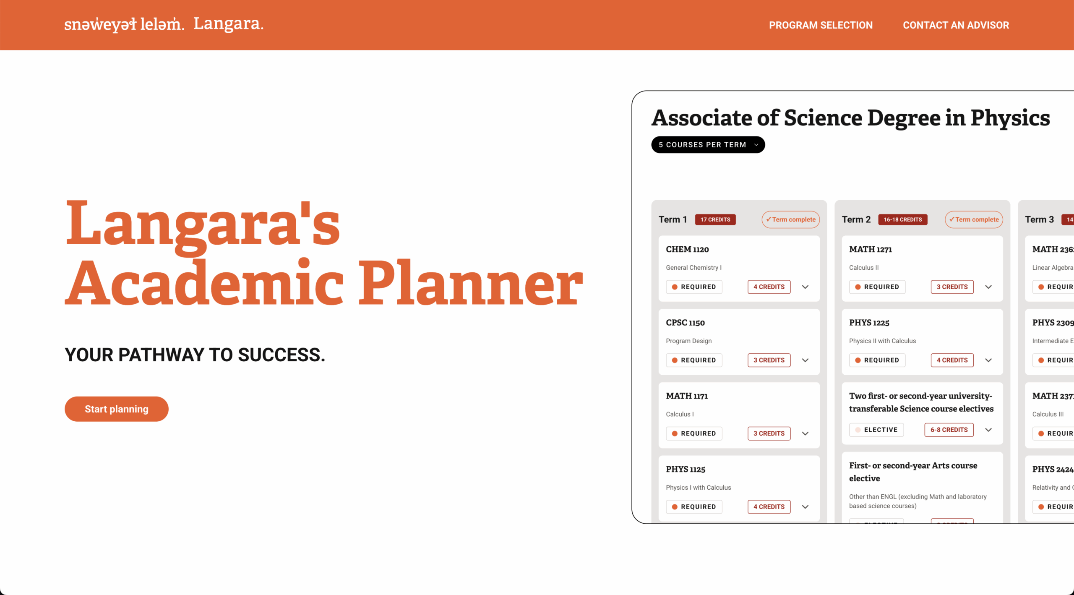Click the Langara logo in the header
Viewport: 1074px width, 595px height.
229,24
